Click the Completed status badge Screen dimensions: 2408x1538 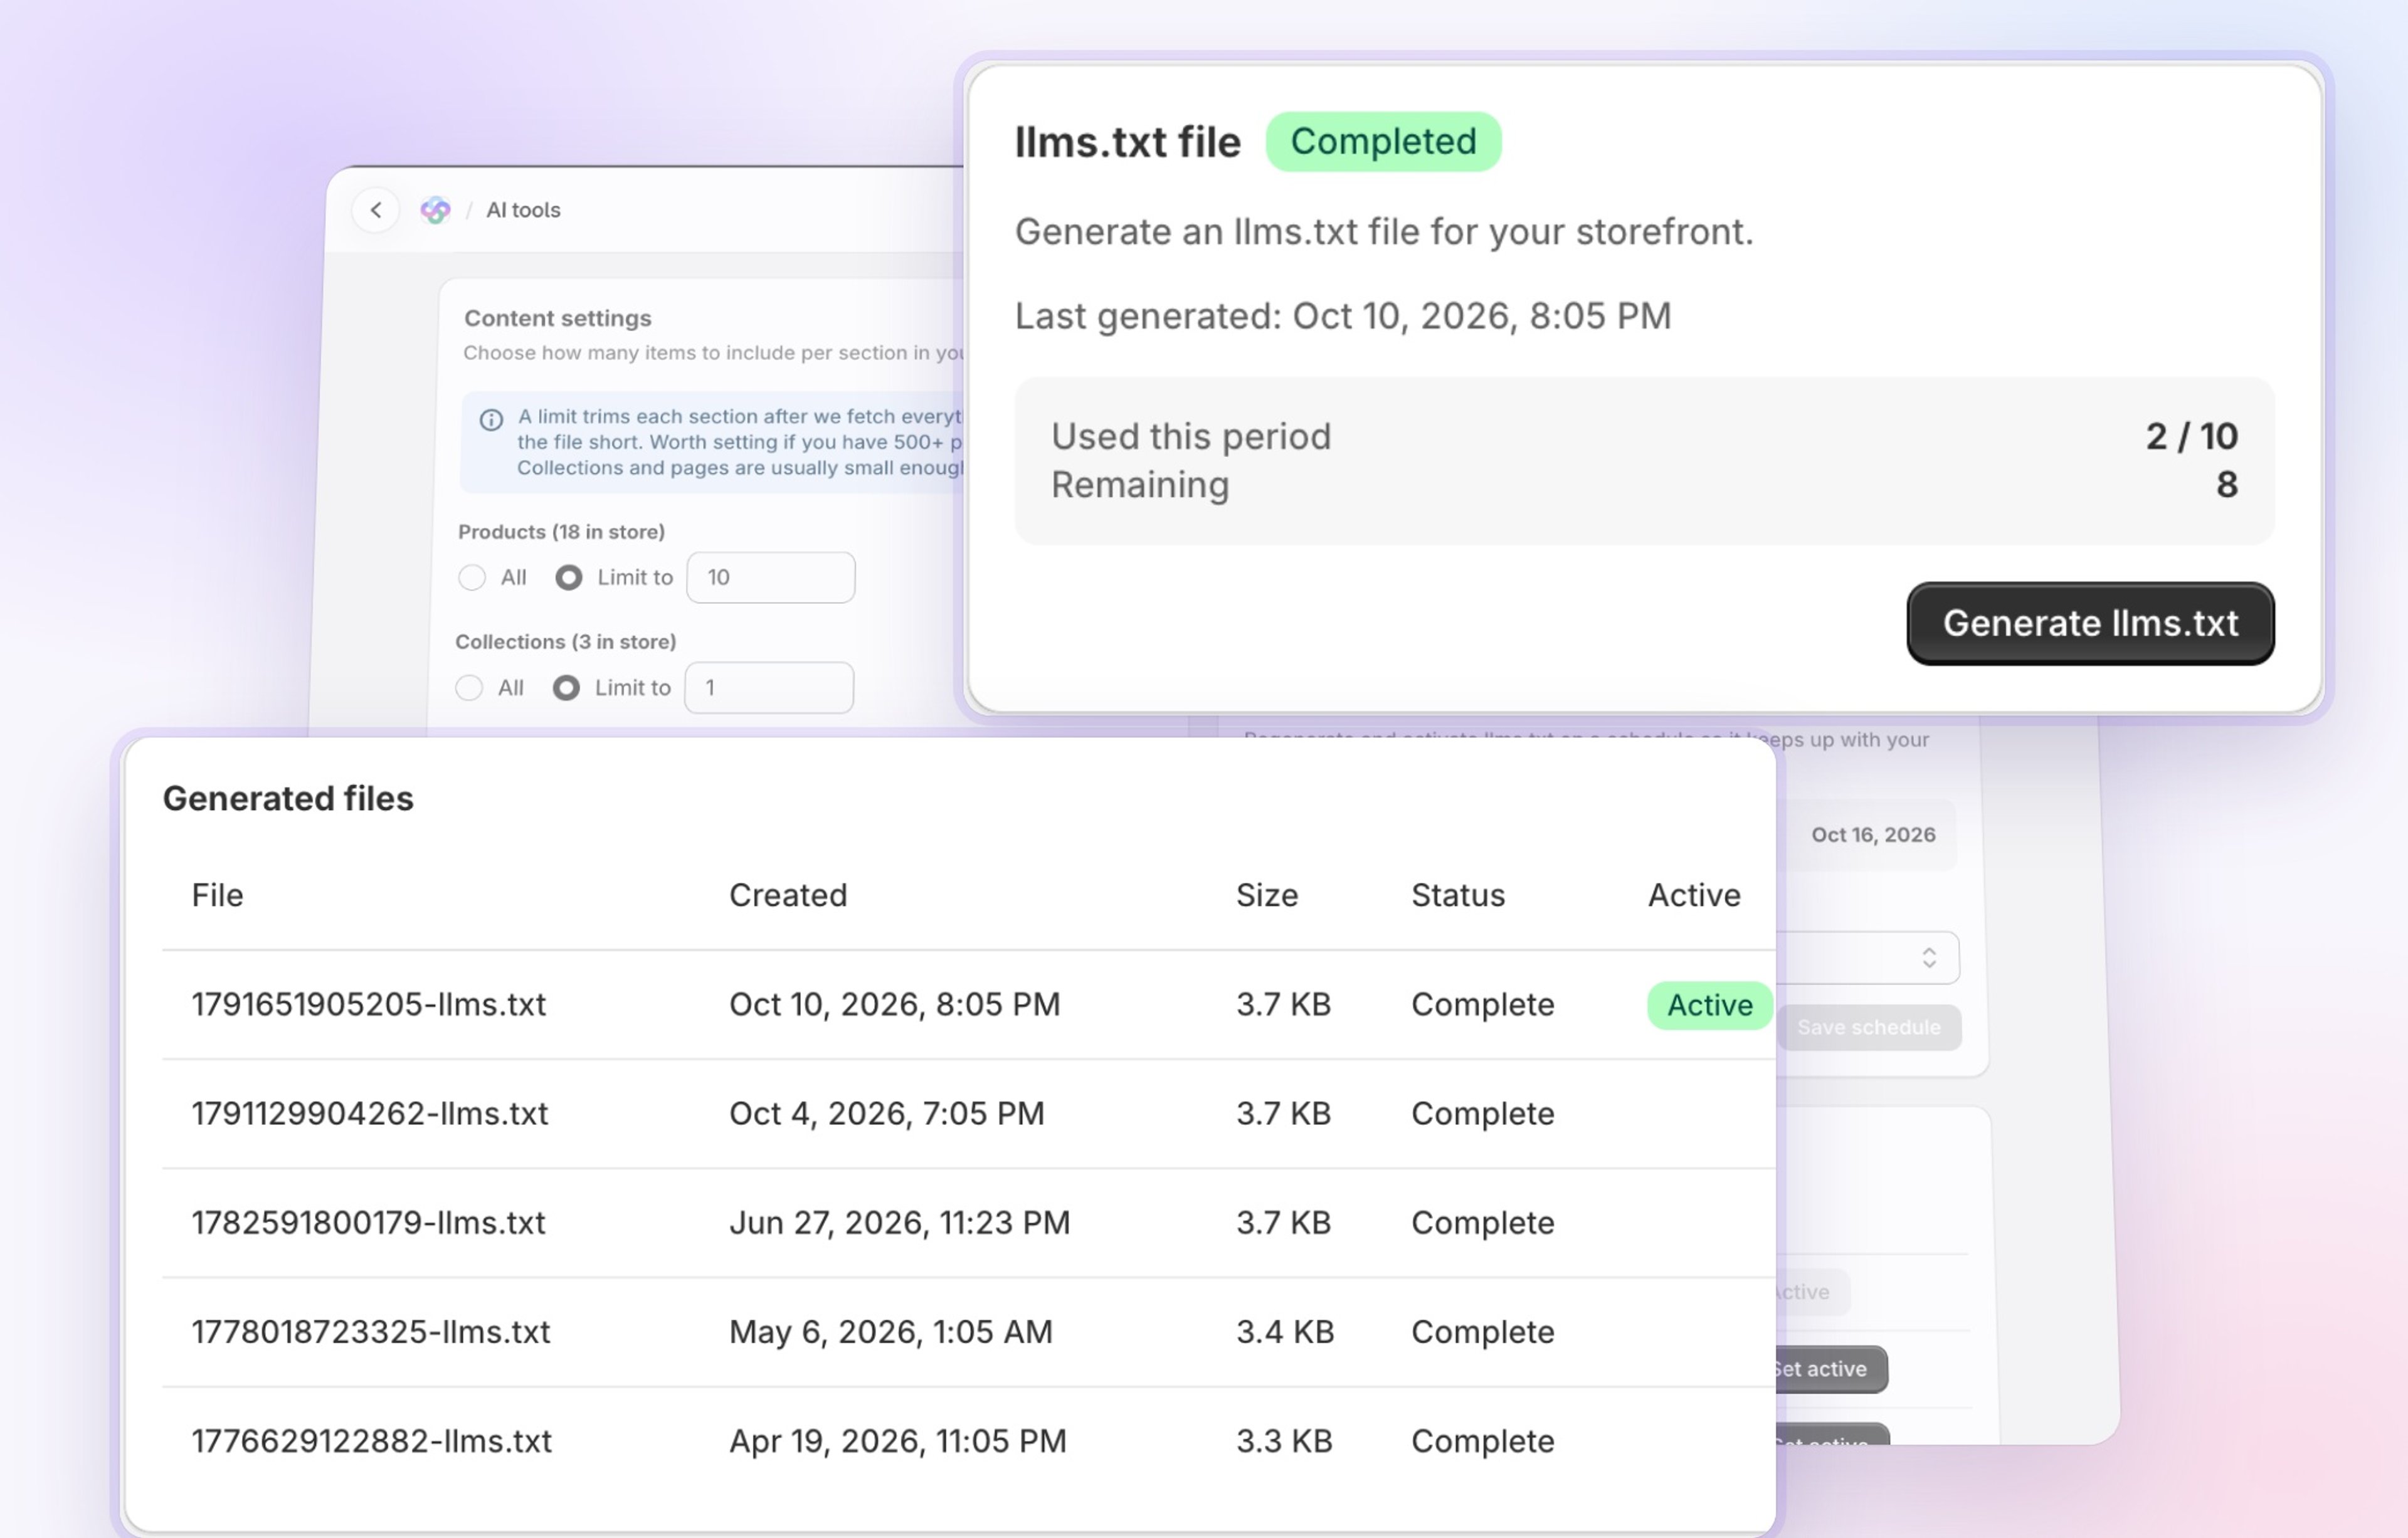coord(1383,142)
